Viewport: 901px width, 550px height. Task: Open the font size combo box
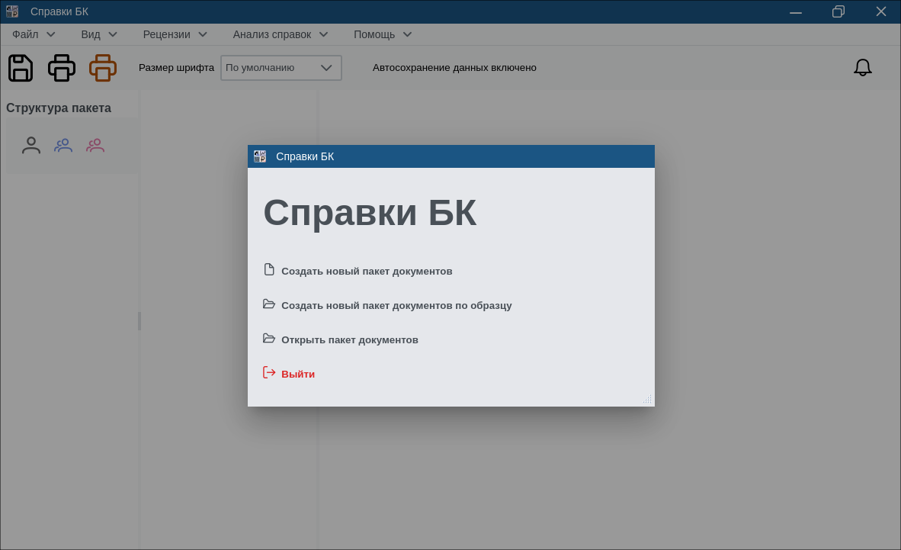tap(281, 68)
